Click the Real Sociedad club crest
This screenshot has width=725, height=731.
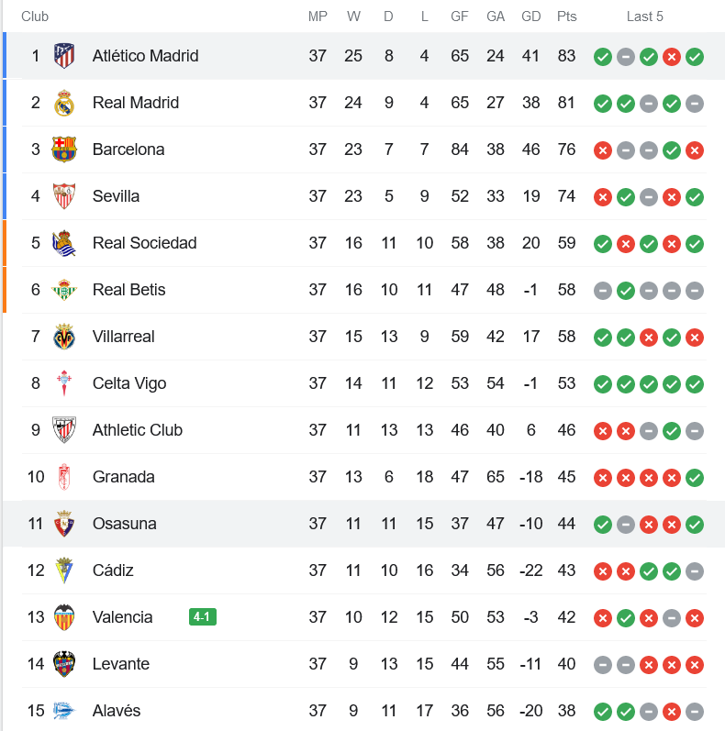[64, 243]
